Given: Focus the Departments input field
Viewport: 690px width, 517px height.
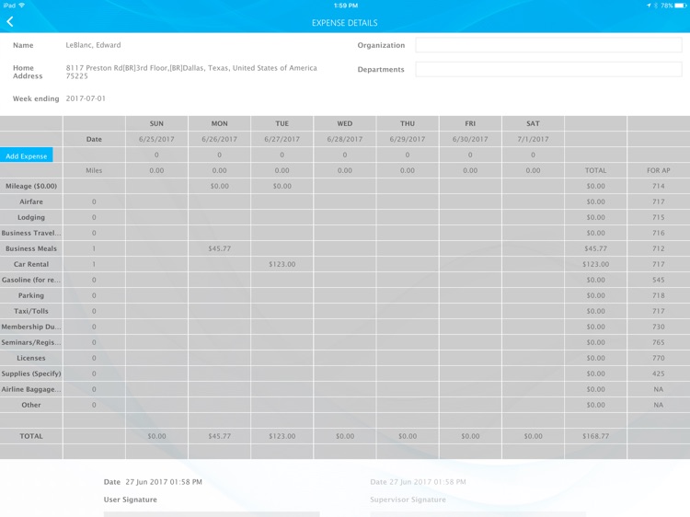Looking at the screenshot, I should pos(548,69).
